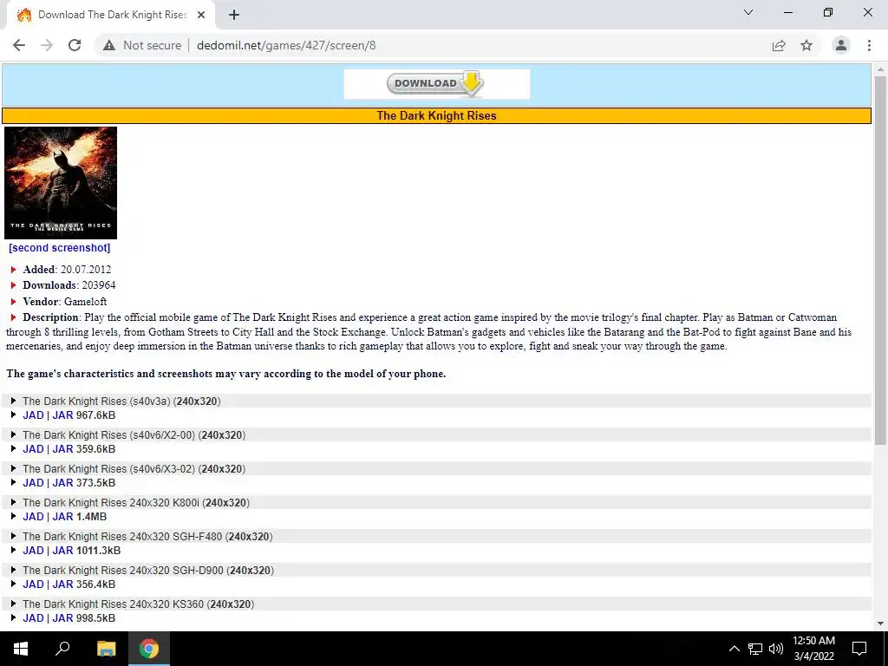Click the DOWNLOAD banner button
Image resolution: width=888 pixels, height=666 pixels.
pyautogui.click(x=437, y=84)
